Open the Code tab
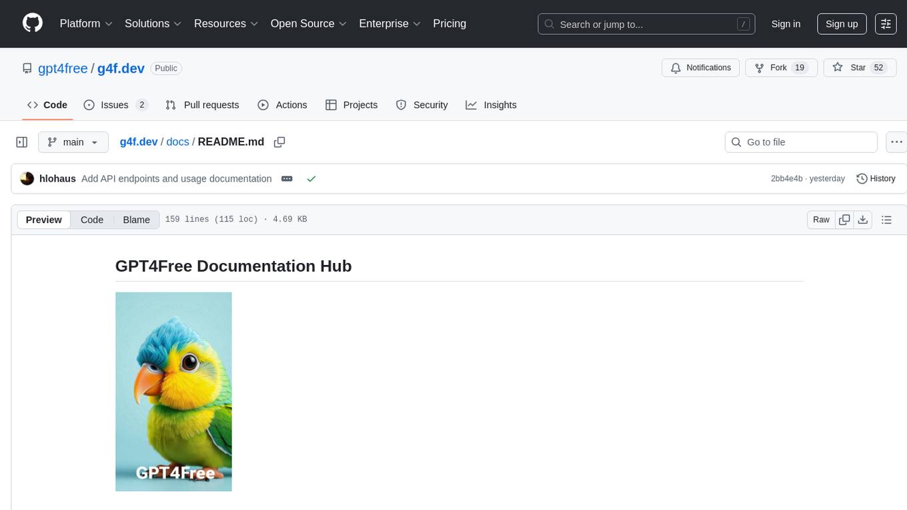This screenshot has width=907, height=510. click(x=47, y=105)
